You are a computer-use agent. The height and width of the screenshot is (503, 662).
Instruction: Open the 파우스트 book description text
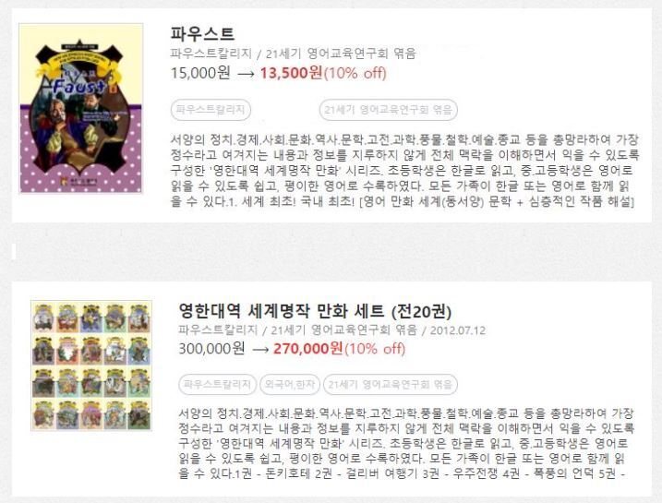point(404,171)
